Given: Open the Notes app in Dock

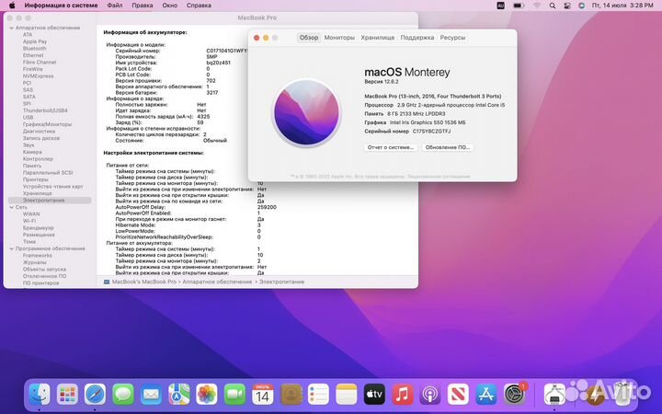Looking at the screenshot, I should pyautogui.click(x=347, y=395).
